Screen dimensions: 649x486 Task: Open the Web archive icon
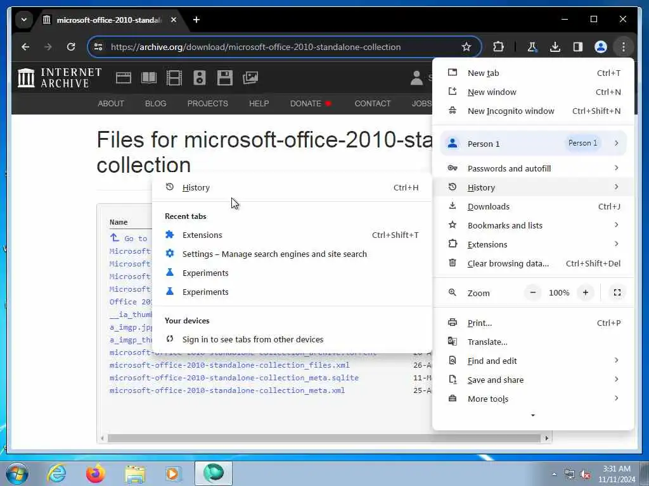point(124,78)
